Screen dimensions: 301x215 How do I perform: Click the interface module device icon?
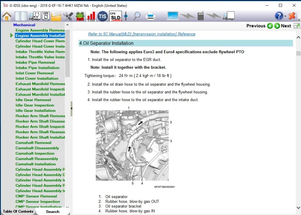pos(200,16)
